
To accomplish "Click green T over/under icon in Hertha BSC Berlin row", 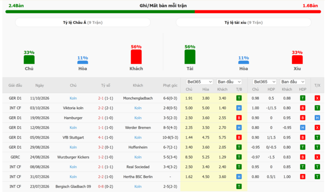I will click(317, 177).
